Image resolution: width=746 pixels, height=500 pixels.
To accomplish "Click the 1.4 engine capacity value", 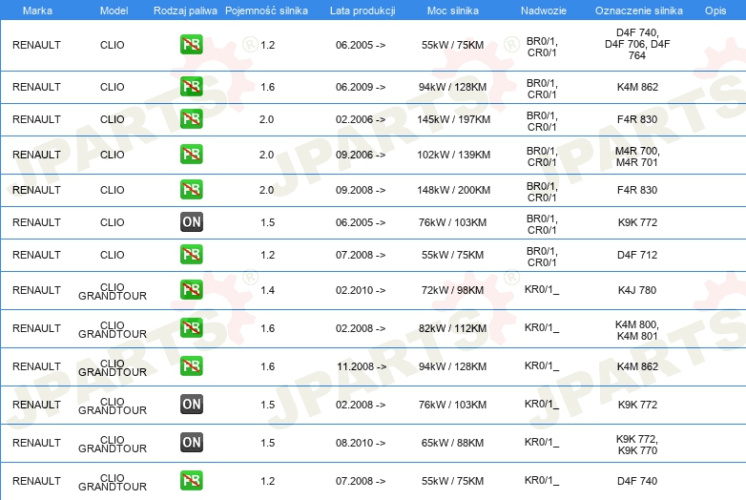I will (x=267, y=290).
